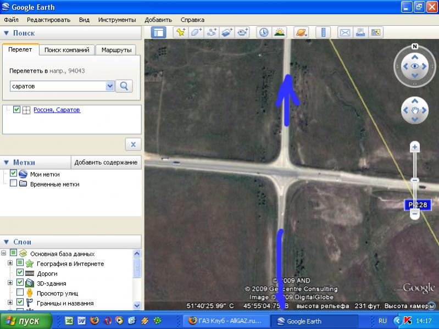439x329 pixels.
Task: Open the Редактировать menu
Action: tap(49, 20)
